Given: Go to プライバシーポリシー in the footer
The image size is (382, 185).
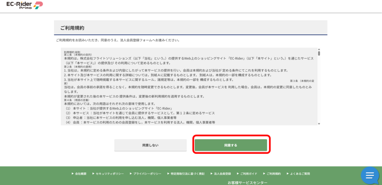Looking at the screenshot, I should click(x=147, y=174).
